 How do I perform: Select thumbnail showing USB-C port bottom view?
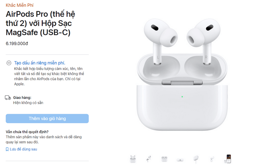pyautogui.click(x=180, y=160)
